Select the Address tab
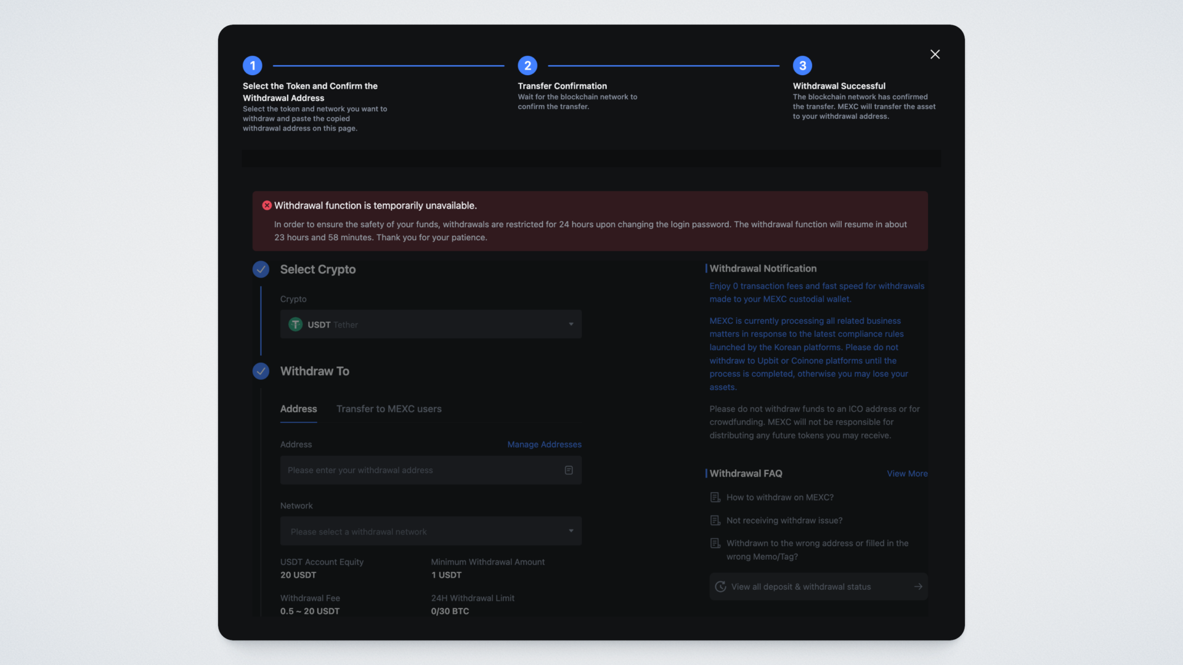The height and width of the screenshot is (665, 1183). tap(298, 409)
